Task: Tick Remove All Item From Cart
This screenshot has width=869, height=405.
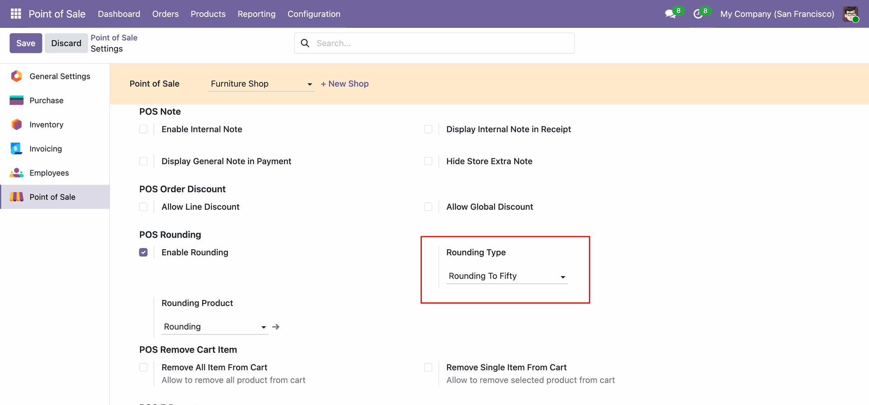Action: coord(143,367)
